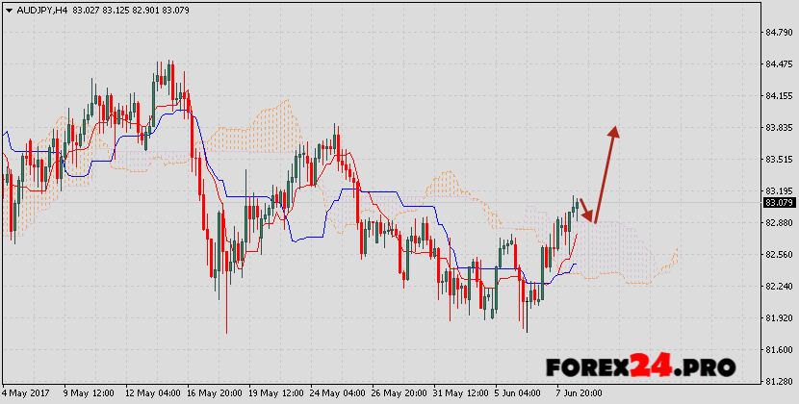Screen dimensions: 799x404
Task: Click the 81.600 price axis label
Action: 778,350
